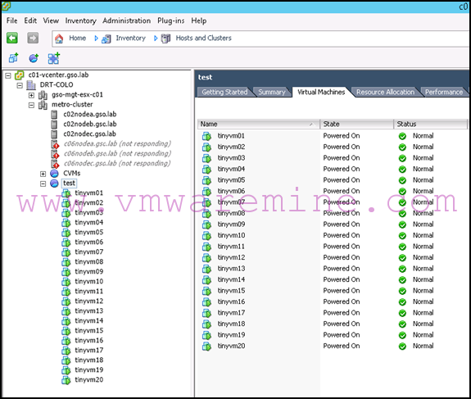
Task: Sort by the Name column header
Action: coord(258,124)
